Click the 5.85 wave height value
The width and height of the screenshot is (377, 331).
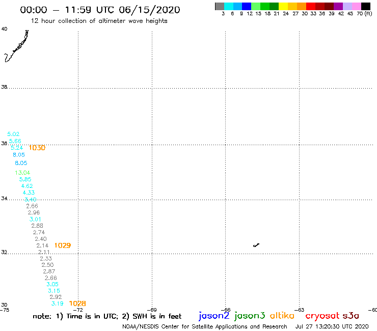click(x=25, y=179)
